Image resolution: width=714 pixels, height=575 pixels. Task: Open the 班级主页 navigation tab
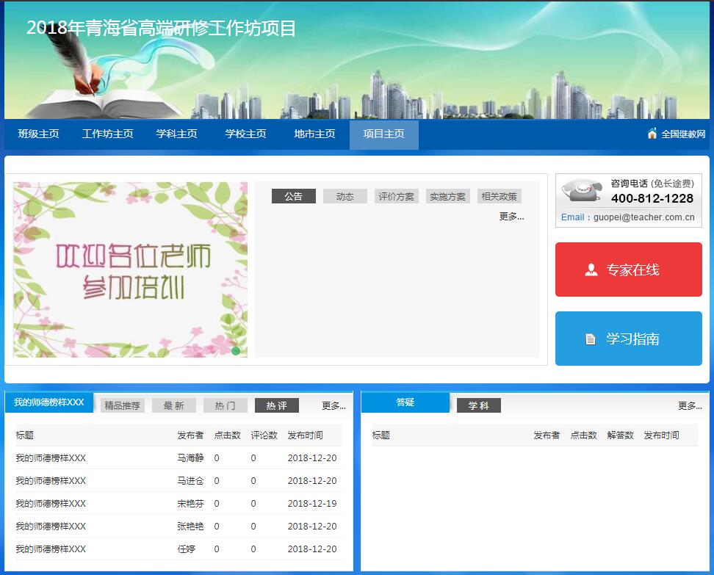pyautogui.click(x=39, y=134)
